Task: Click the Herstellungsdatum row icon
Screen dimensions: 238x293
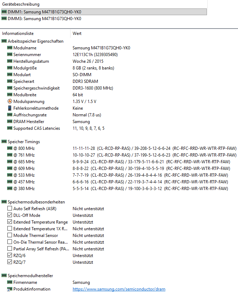Action: tap(10, 61)
